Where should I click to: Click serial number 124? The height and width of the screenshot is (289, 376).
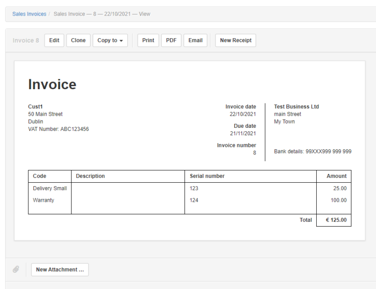tap(194, 200)
